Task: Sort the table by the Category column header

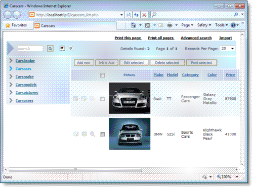Action: tap(190, 75)
